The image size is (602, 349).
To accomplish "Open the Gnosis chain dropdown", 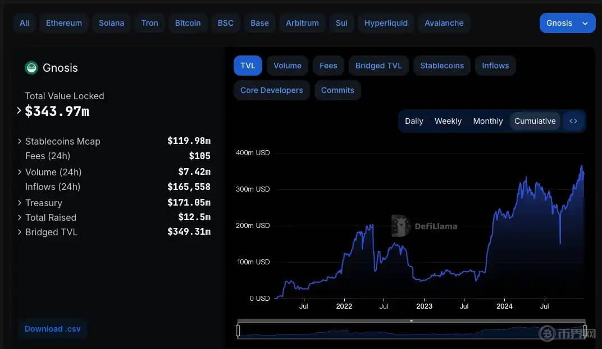I will [567, 23].
